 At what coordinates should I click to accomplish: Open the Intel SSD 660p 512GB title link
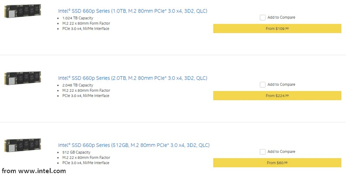134,145
